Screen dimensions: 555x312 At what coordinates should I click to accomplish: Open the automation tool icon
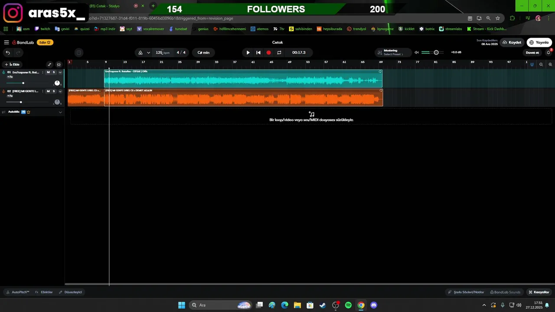[x=49, y=65]
